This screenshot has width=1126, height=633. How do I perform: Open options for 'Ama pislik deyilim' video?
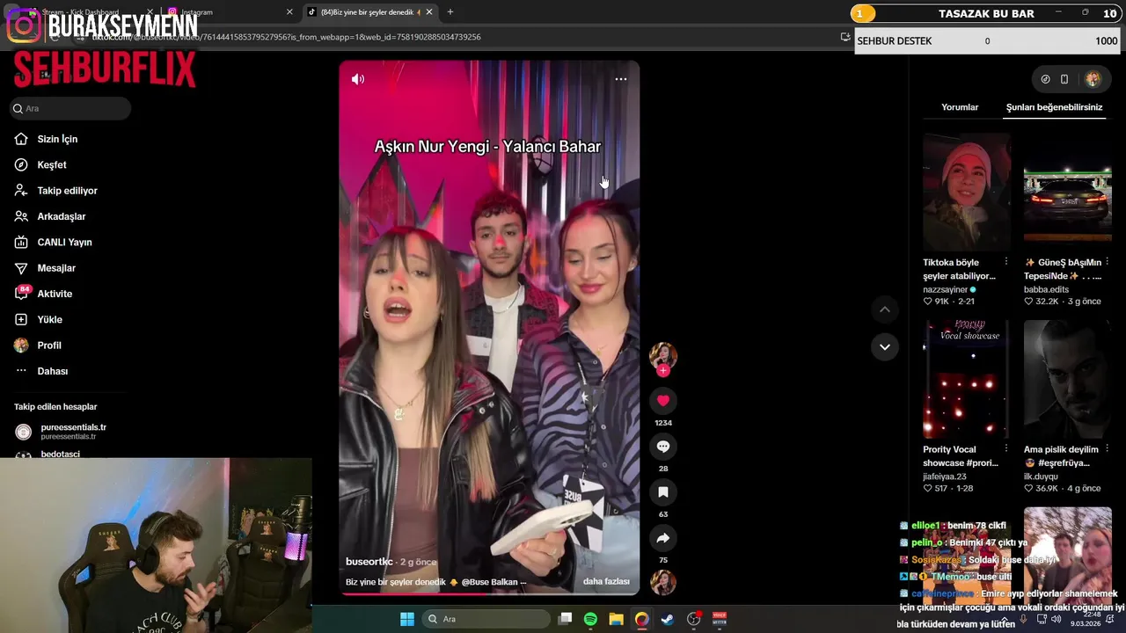1108,449
